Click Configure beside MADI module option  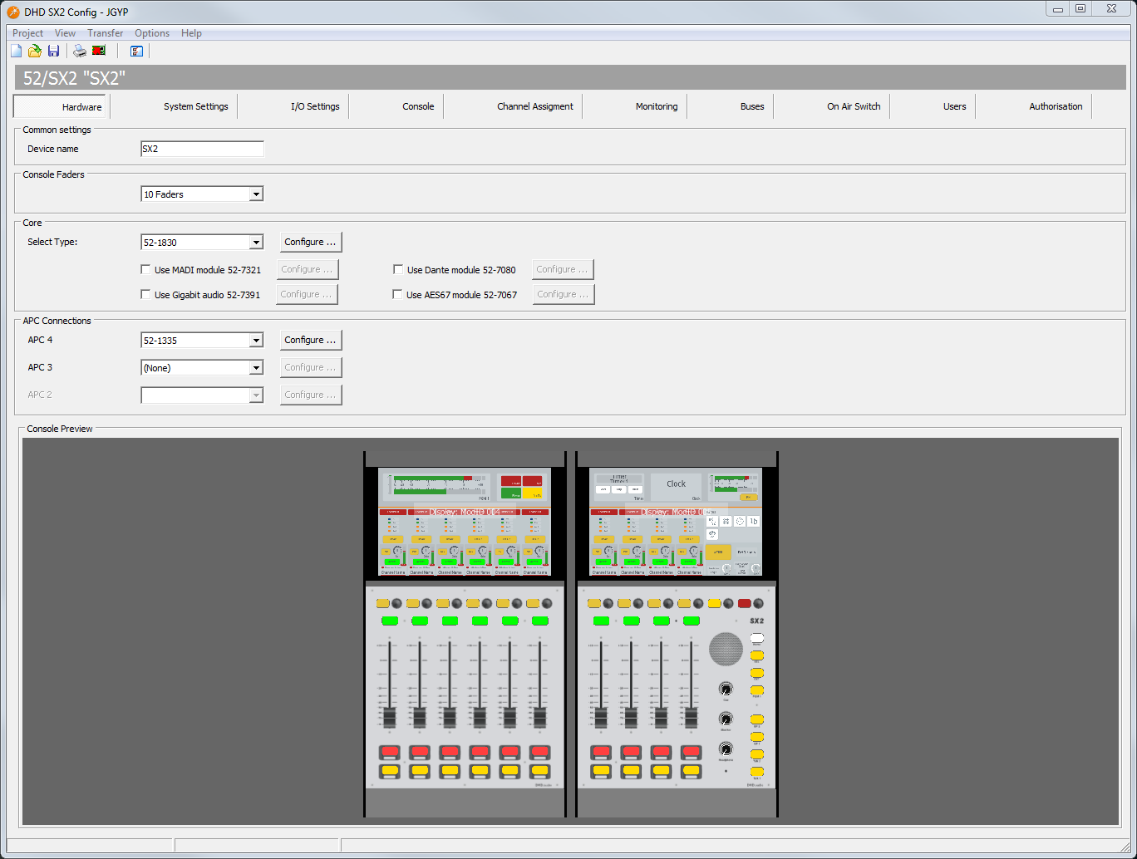308,269
